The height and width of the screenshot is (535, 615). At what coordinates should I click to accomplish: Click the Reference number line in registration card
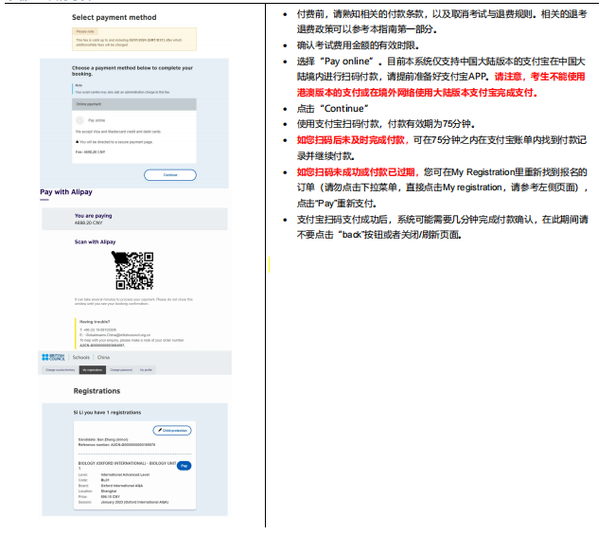click(117, 445)
